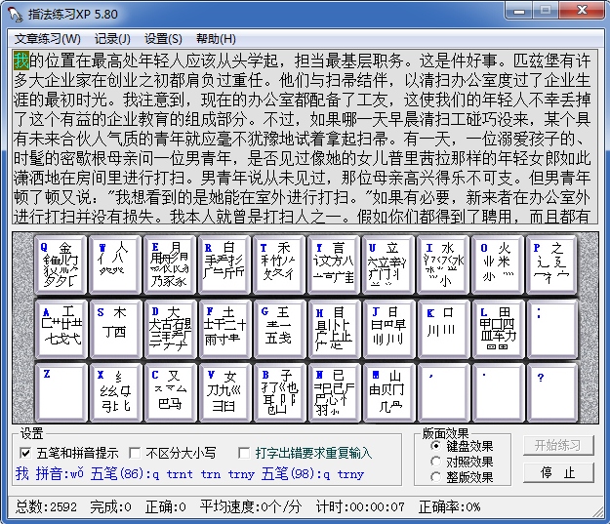Image resolution: width=610 pixels, height=524 pixels.
Task: Click the X 纟 radical key
Action: click(115, 392)
